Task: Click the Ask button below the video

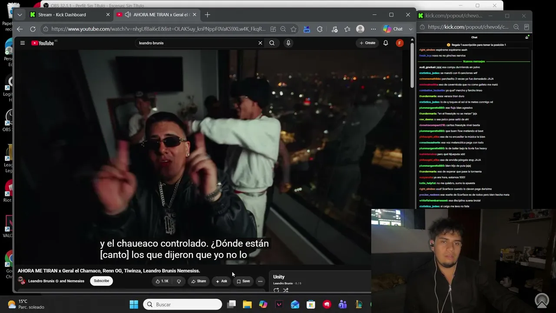Action: (222, 281)
